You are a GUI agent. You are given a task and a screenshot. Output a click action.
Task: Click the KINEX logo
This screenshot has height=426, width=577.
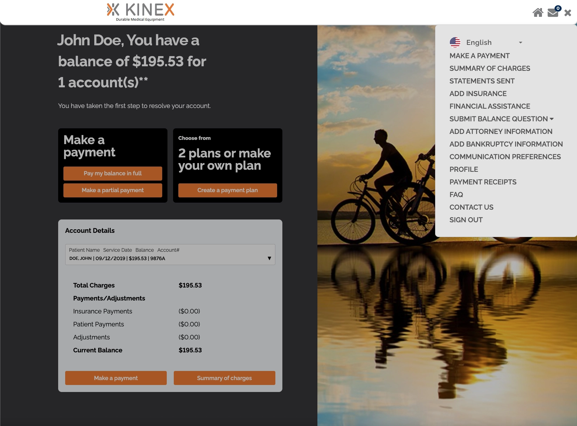pos(140,12)
